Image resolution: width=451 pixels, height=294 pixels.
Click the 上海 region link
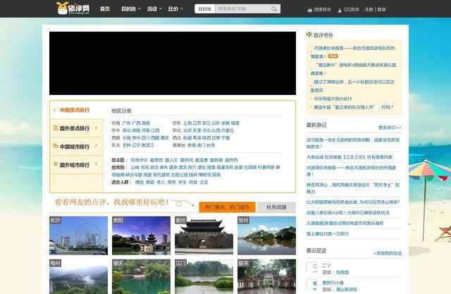[x=187, y=123]
